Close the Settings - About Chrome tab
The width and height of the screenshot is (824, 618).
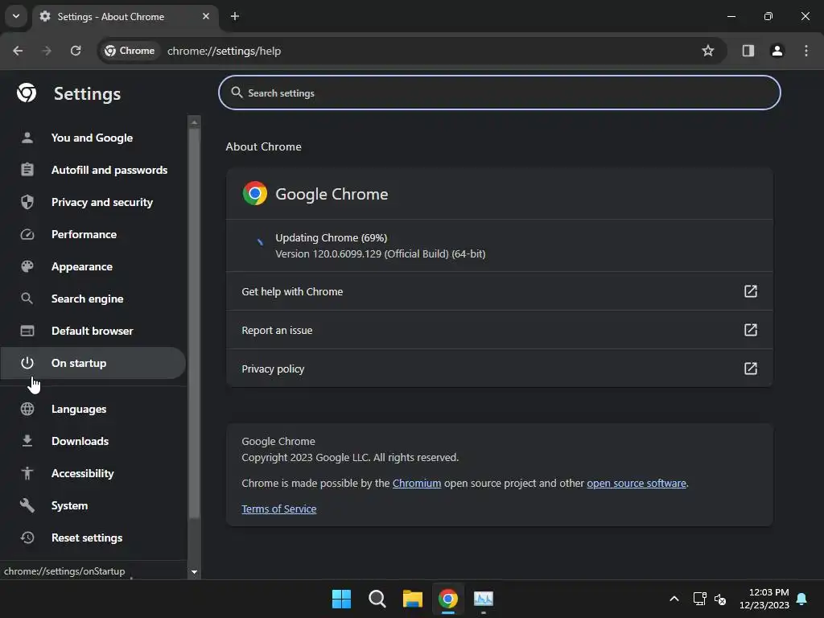(x=206, y=16)
